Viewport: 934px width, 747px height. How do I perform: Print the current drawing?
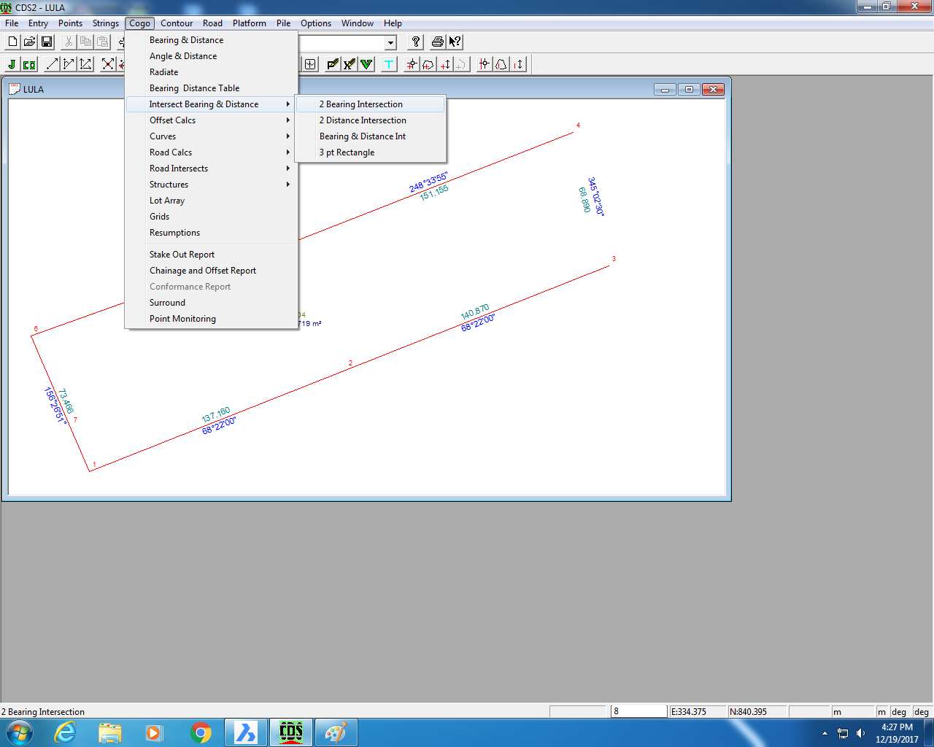coord(436,42)
